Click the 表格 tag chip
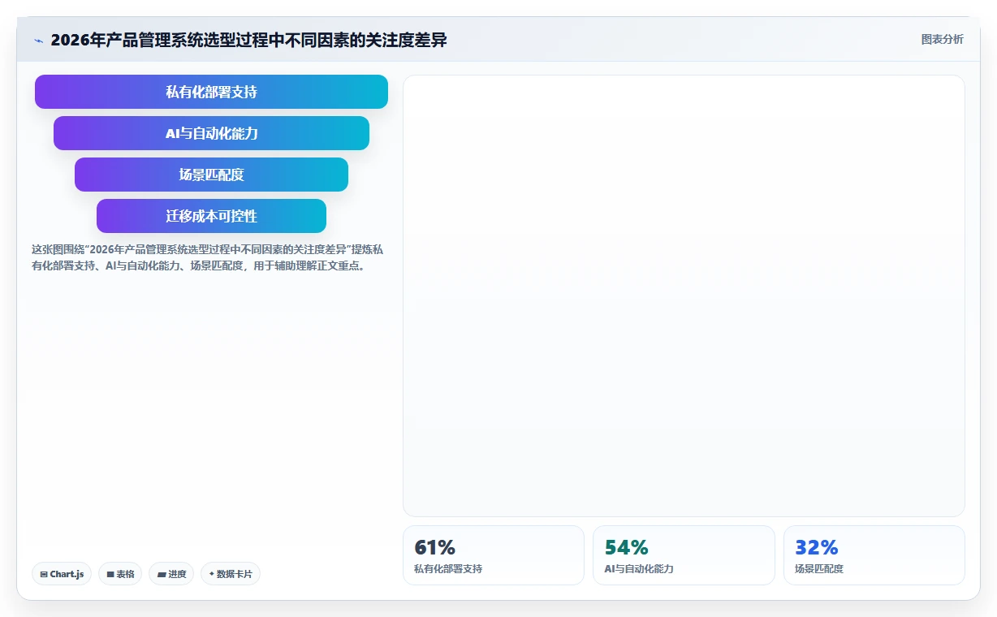This screenshot has height=617, width=997. (x=120, y=574)
